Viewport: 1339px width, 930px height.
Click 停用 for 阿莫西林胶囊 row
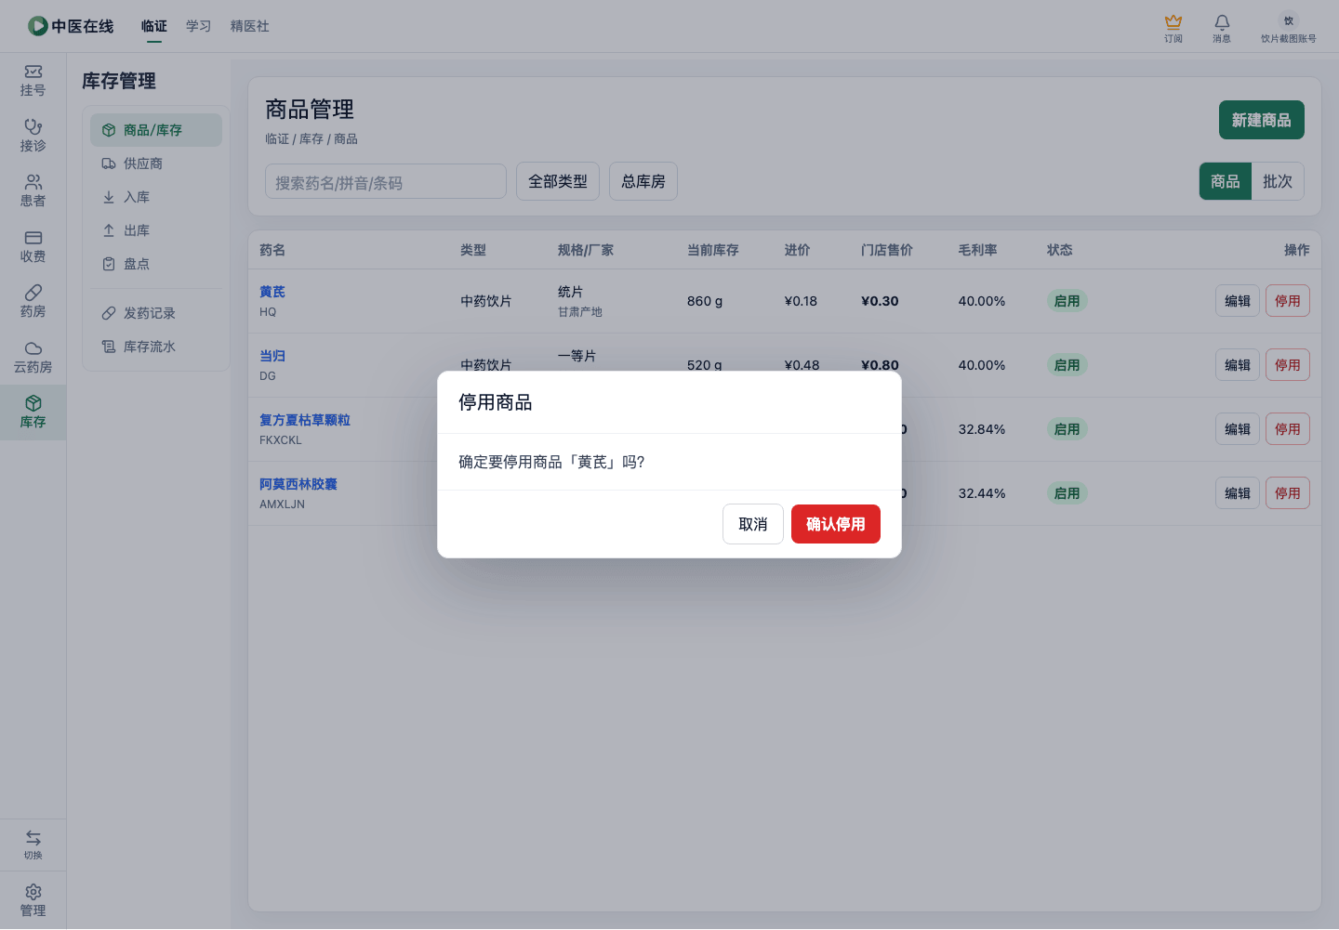coord(1288,493)
